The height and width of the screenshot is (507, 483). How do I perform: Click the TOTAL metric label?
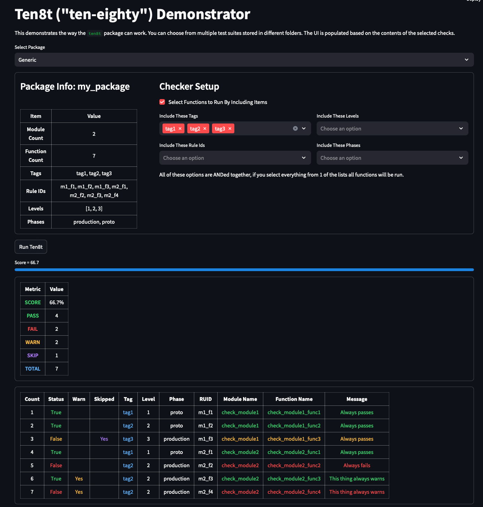(33, 369)
